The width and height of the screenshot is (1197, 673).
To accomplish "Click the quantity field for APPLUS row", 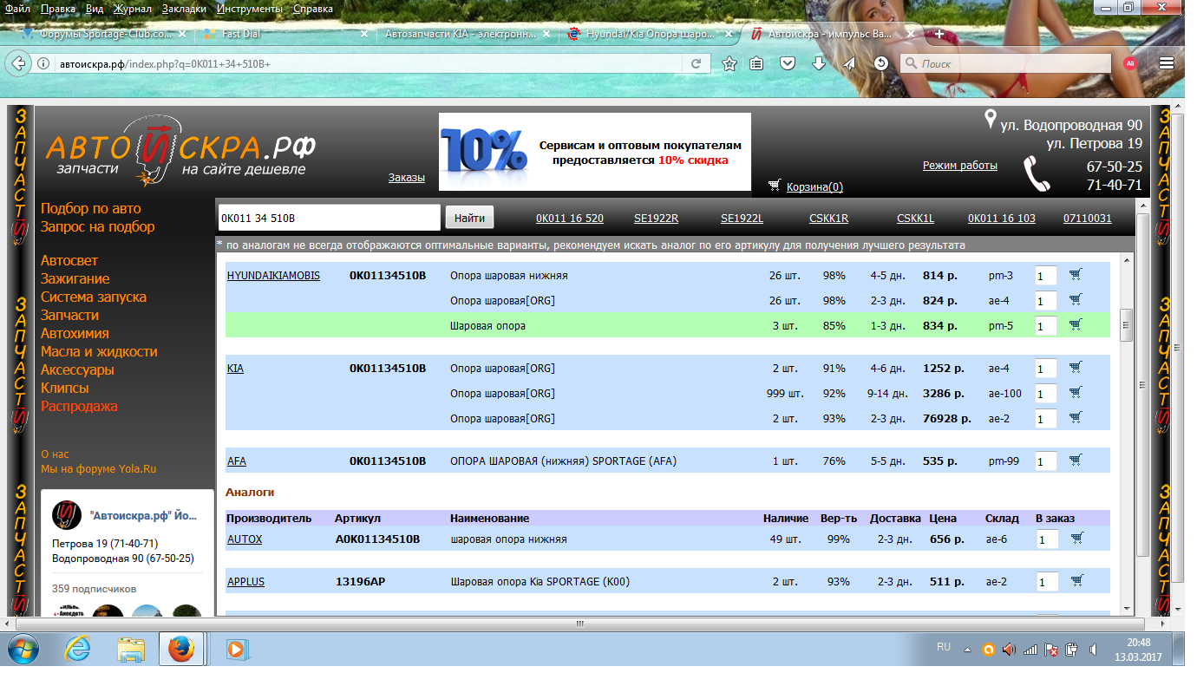I will click(x=1046, y=582).
